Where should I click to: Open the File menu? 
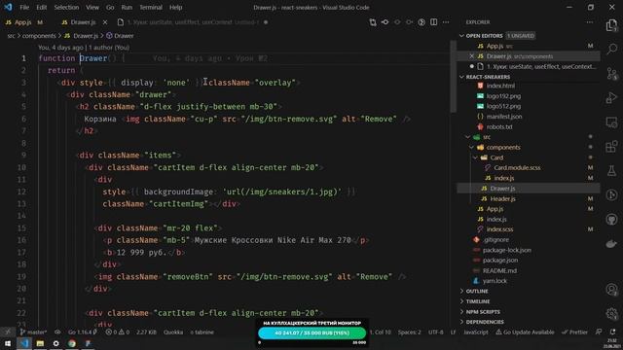(24, 7)
